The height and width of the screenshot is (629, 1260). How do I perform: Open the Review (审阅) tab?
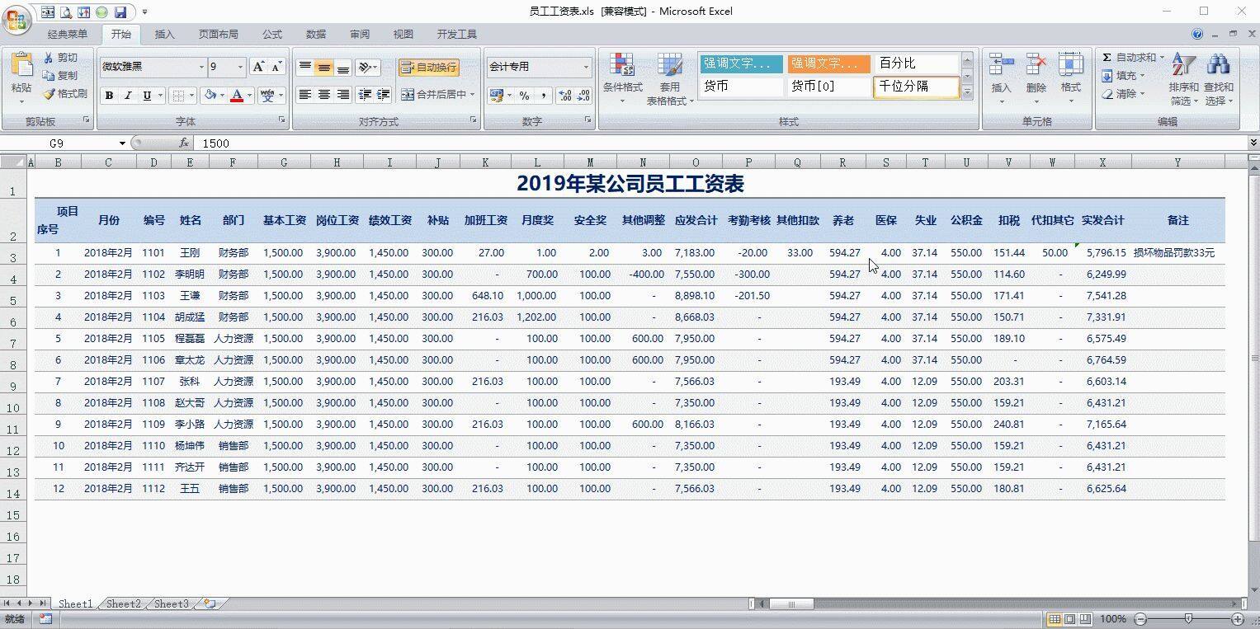[360, 35]
